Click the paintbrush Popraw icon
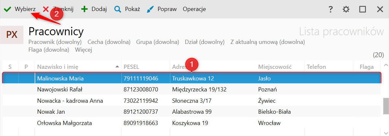 click(150, 9)
